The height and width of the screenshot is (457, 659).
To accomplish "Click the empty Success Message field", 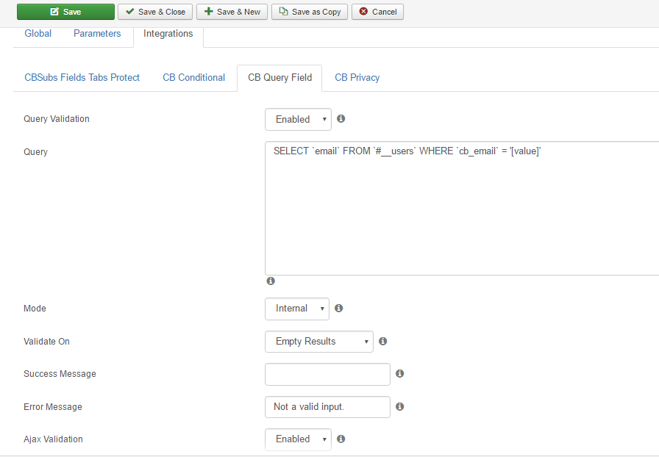I will pos(327,374).
